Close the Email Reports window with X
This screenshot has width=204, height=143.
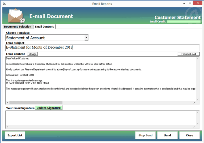pos(197,3)
